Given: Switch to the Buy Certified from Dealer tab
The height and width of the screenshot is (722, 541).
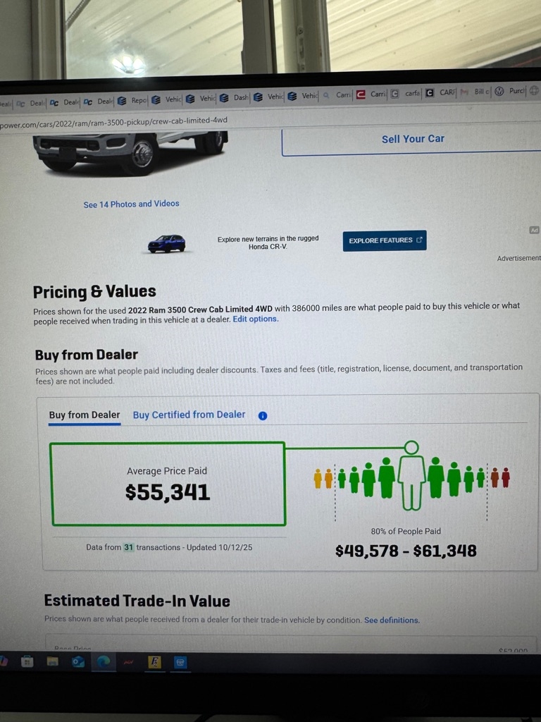Looking at the screenshot, I should pos(189,415).
